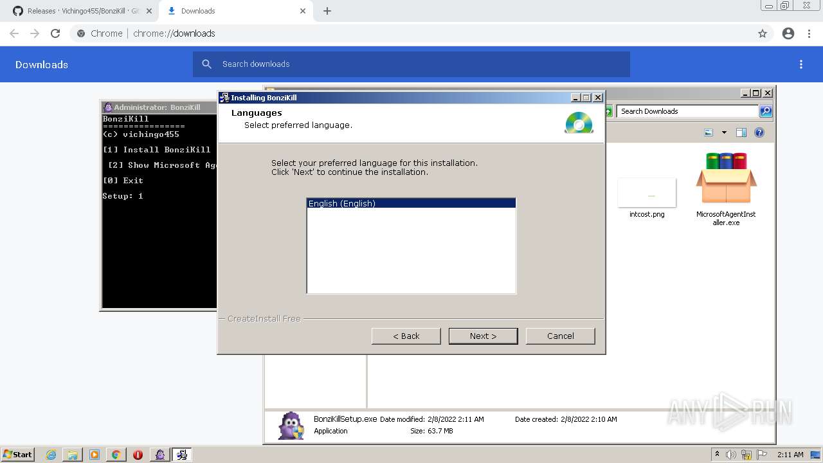Go back in Chrome

[x=14, y=33]
